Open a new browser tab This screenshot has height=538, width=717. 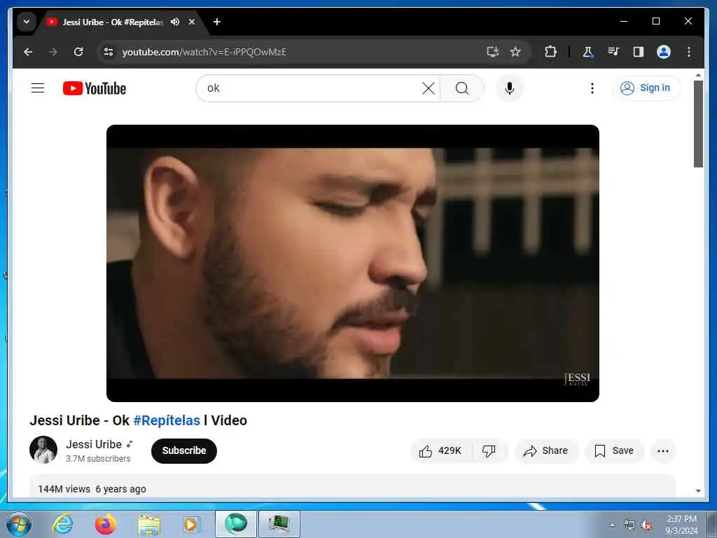pos(217,22)
